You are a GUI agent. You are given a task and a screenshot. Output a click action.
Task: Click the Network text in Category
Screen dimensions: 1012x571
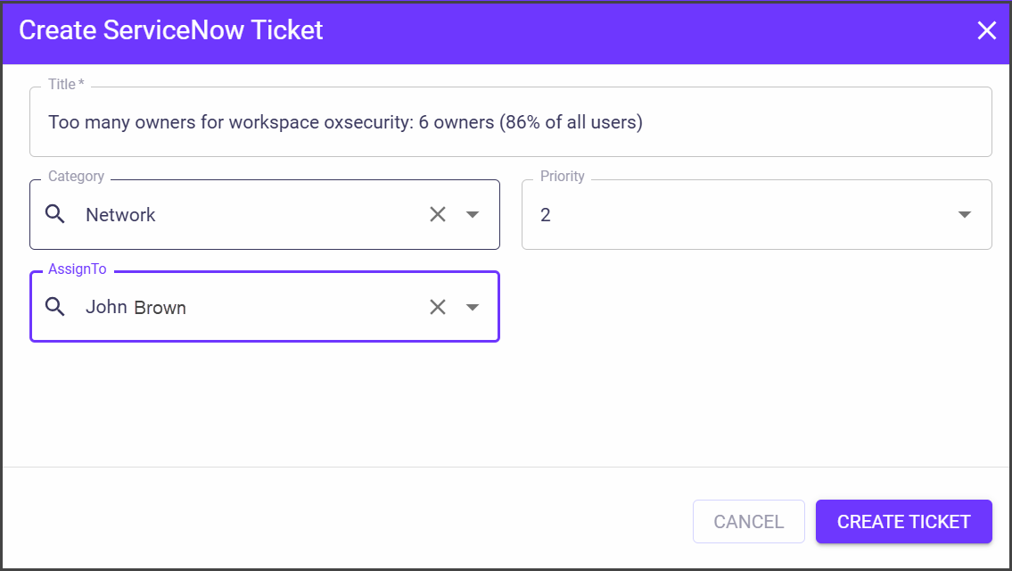point(120,215)
